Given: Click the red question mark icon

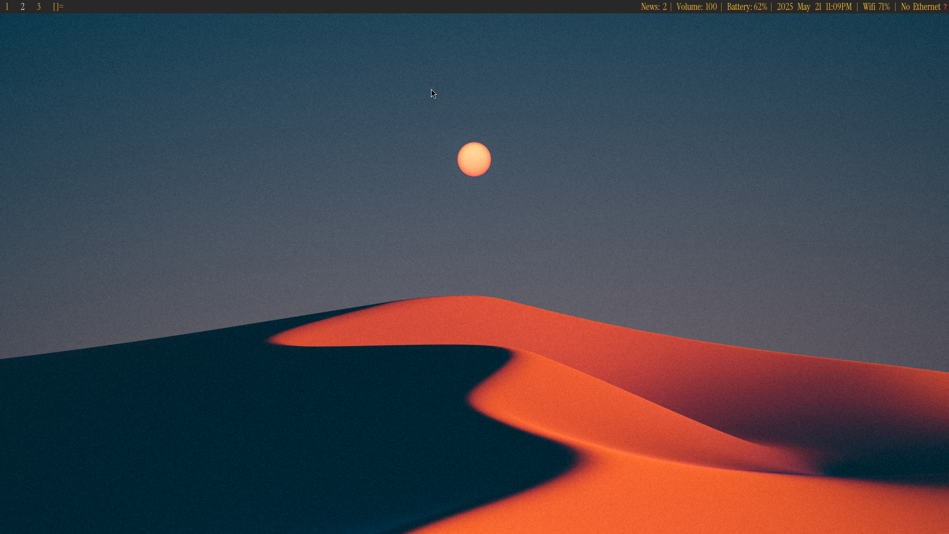Looking at the screenshot, I should pos(945,7).
